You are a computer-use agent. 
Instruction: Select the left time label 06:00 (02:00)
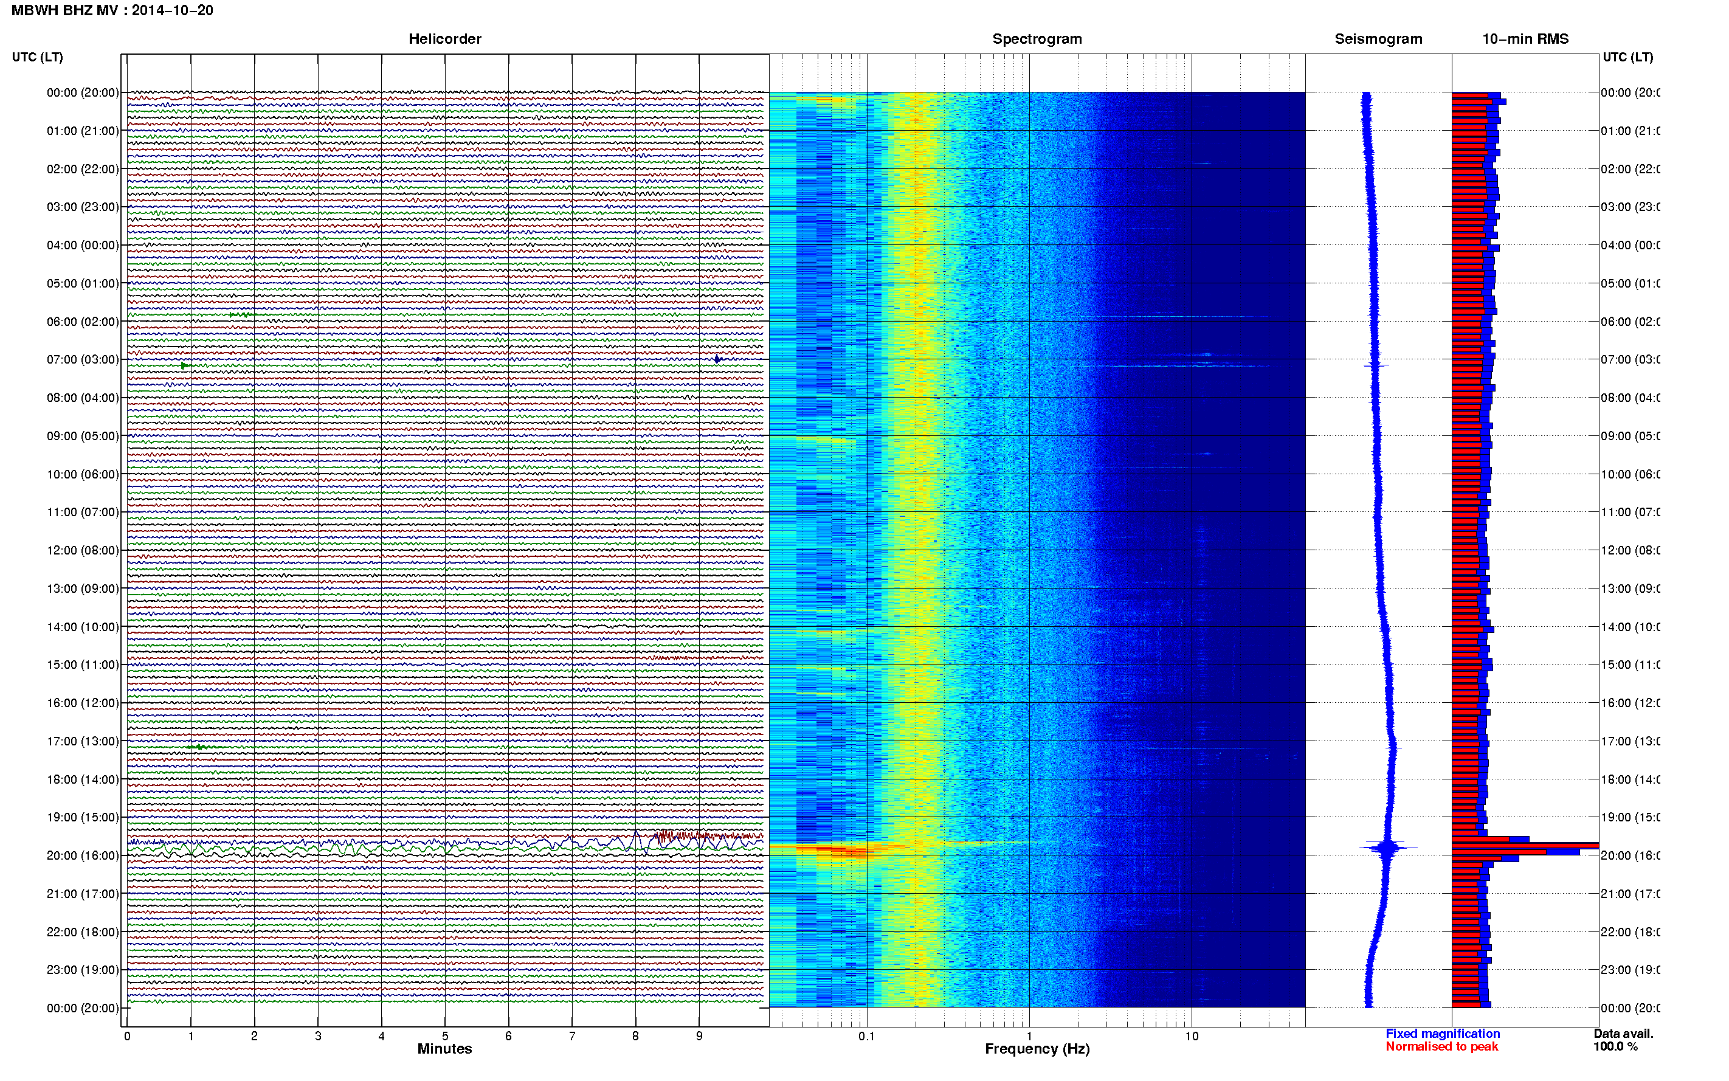click(83, 322)
